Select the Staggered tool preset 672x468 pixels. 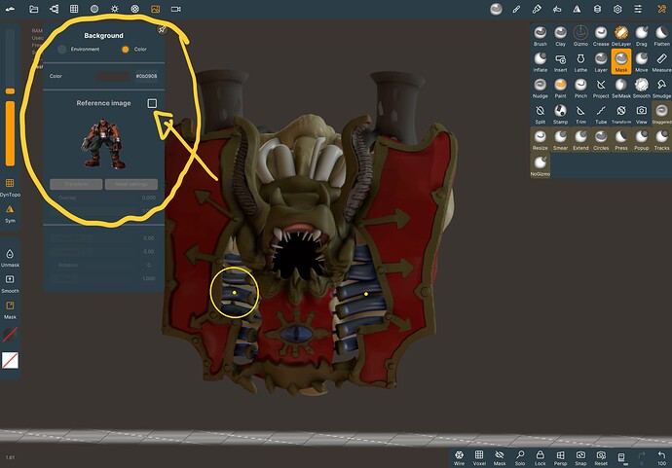pos(661,114)
